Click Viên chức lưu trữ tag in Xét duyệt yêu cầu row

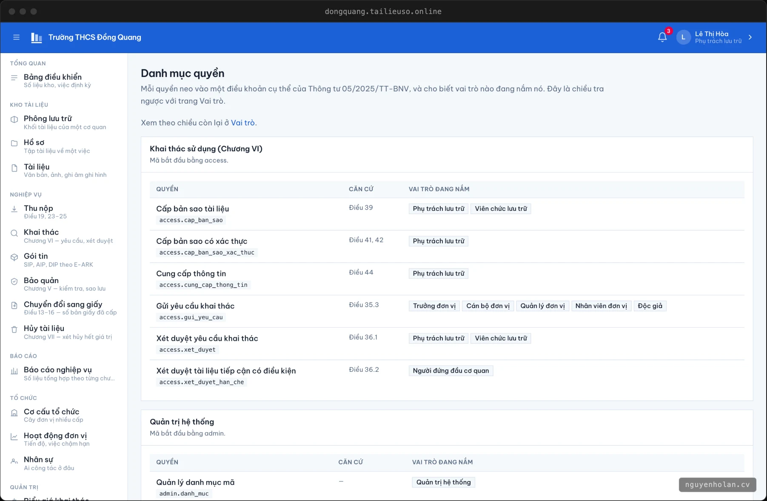[501, 338]
